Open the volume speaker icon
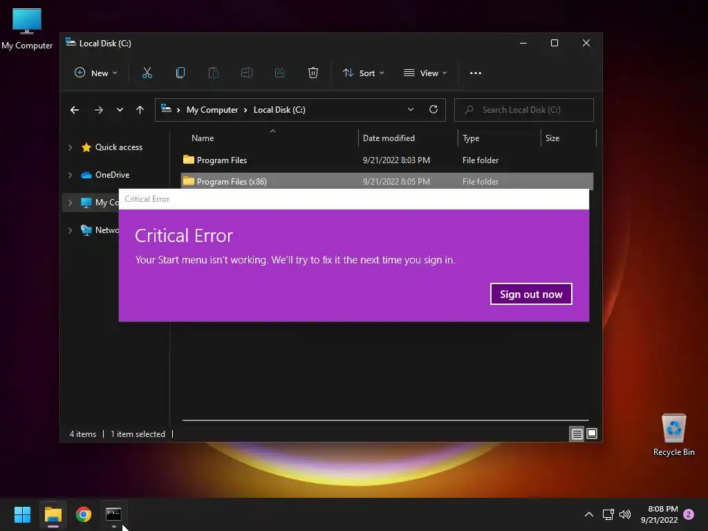 [x=625, y=514]
